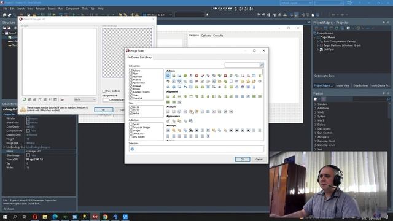Click OK in the image list editor
The image size is (393, 221).
(x=104, y=110)
